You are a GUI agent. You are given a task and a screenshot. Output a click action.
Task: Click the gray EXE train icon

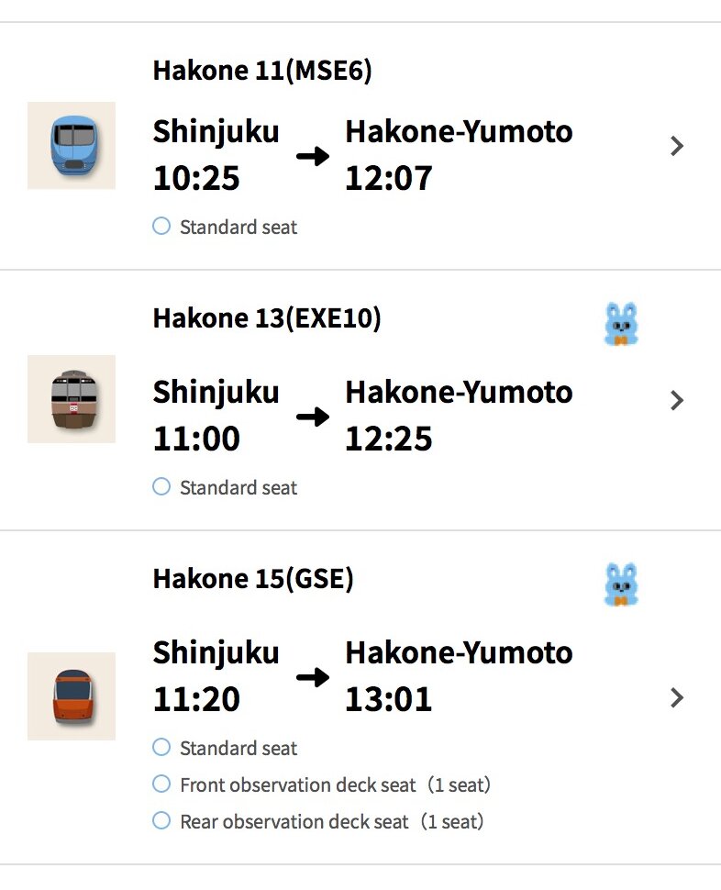[x=71, y=399]
